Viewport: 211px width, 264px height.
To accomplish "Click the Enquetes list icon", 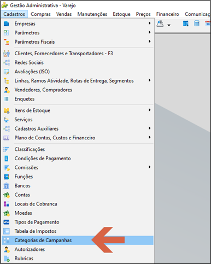I will (x=7, y=99).
